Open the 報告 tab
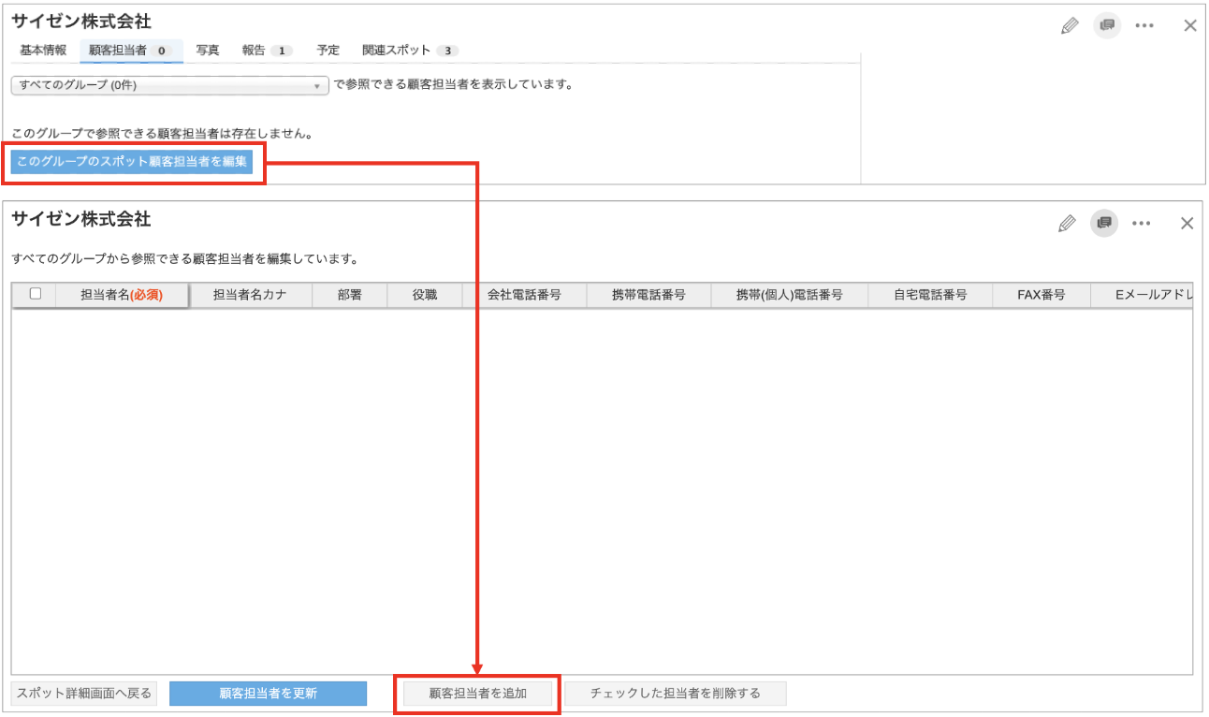1209x717 pixels. tap(267, 51)
